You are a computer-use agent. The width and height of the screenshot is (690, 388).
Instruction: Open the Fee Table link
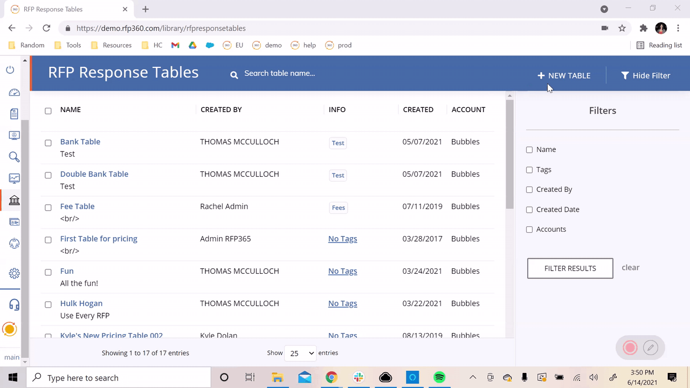coord(77,206)
